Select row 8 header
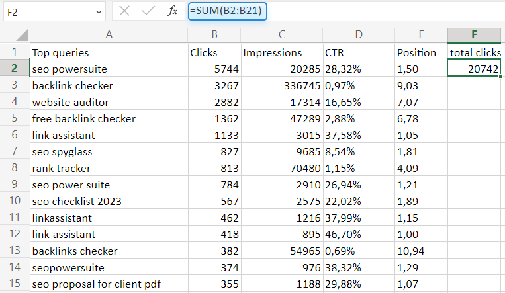Image resolution: width=505 pixels, height=293 pixels. coord(15,167)
